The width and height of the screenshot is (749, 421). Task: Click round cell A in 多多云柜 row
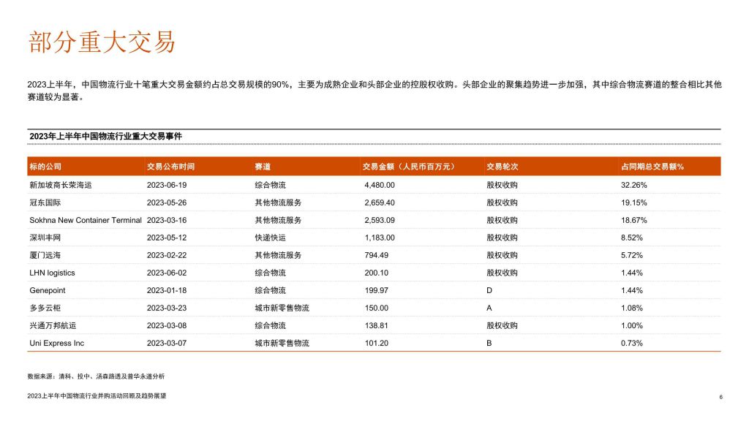click(x=489, y=308)
